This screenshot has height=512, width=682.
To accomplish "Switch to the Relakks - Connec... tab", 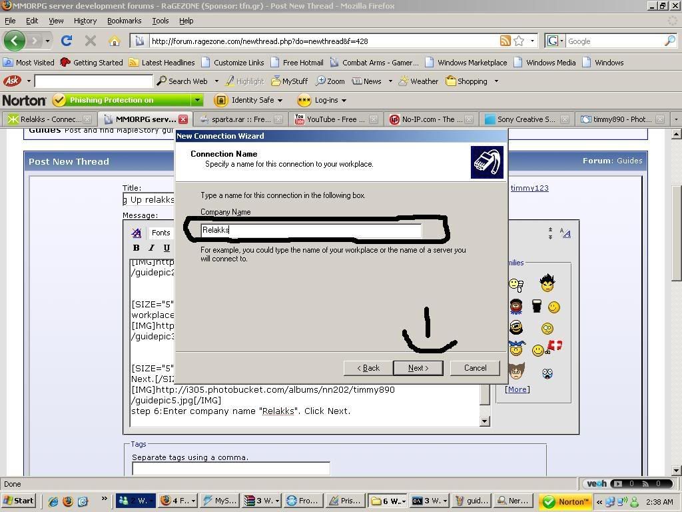I will [49, 119].
